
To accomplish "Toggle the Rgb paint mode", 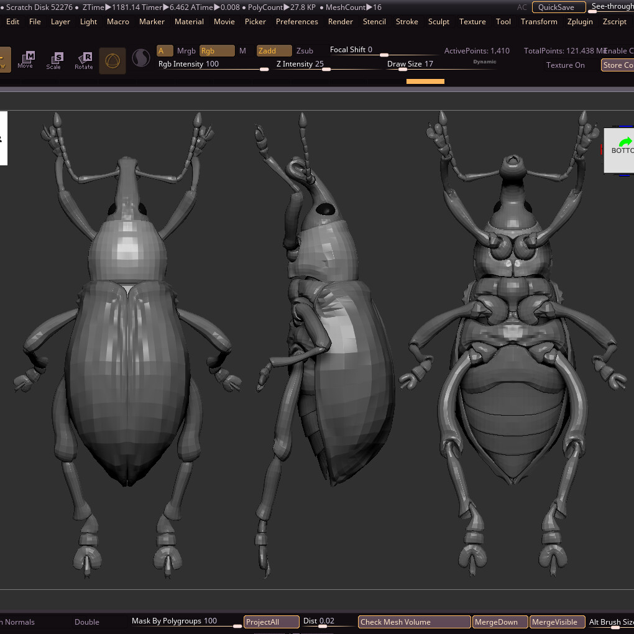I will (216, 51).
